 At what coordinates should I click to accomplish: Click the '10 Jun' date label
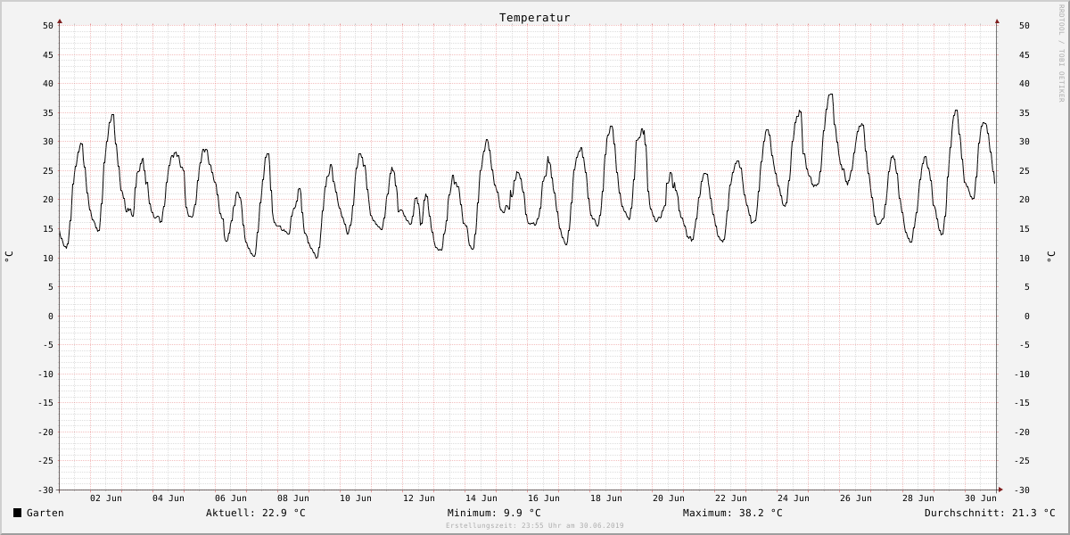(x=356, y=498)
